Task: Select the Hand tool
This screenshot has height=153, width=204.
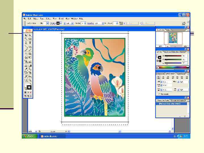Action: tap(26, 80)
